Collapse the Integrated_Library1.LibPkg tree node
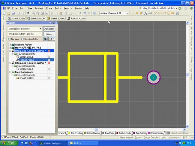Viewport: 195px width, 146px height. [x=10, y=51]
